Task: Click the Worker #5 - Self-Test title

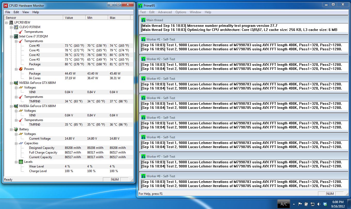Action: click(161, 118)
